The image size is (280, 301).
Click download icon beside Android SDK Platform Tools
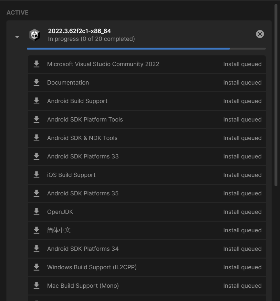[x=36, y=120]
